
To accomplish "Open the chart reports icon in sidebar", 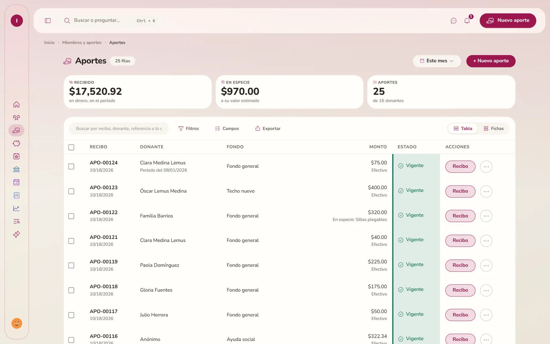I will 16,208.
